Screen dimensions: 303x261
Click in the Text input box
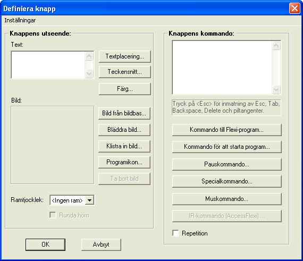48,65
